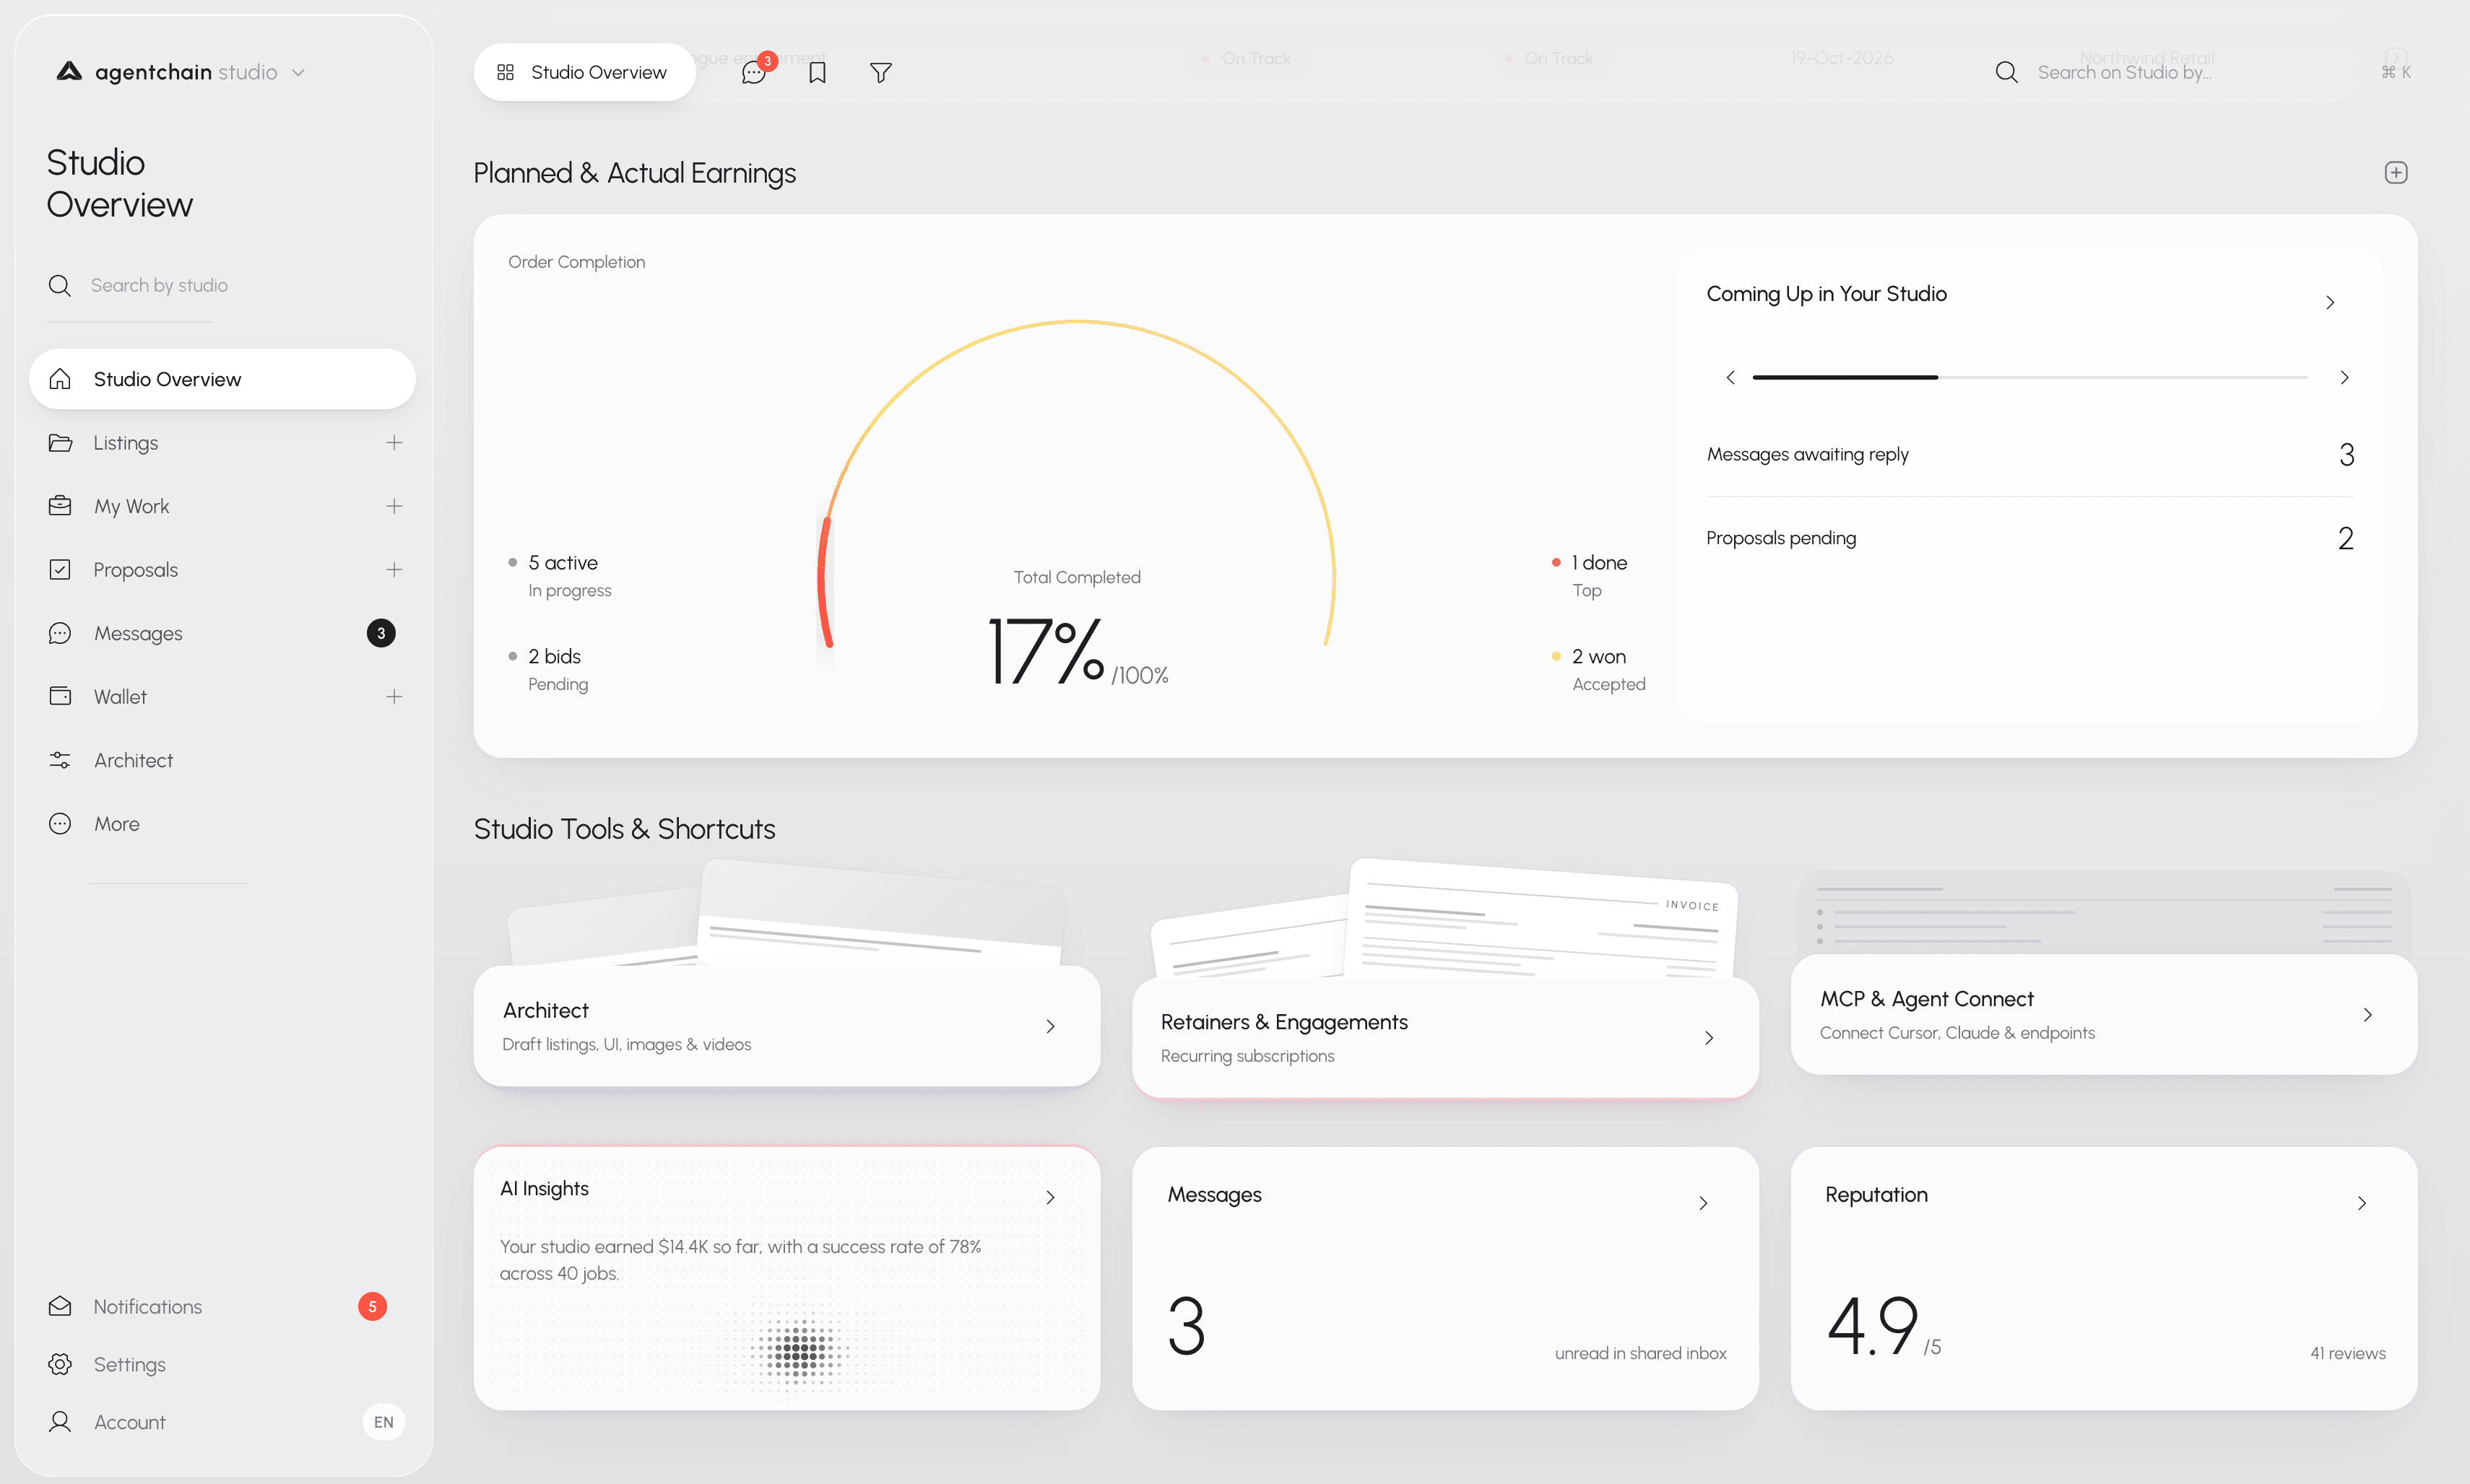Click the plus icon next to Proposals

coord(394,569)
